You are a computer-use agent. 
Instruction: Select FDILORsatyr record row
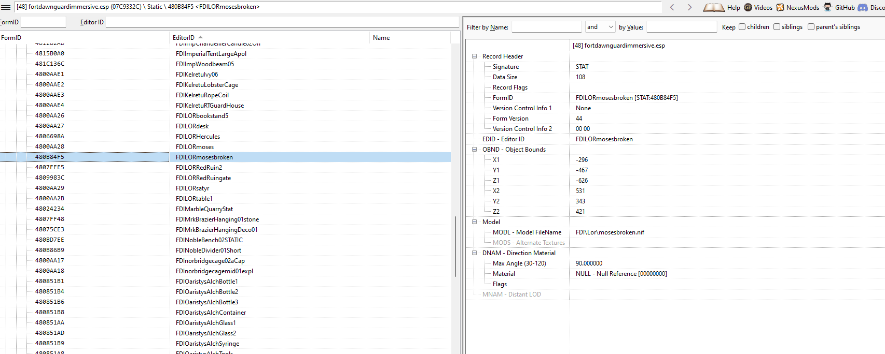coord(225,188)
